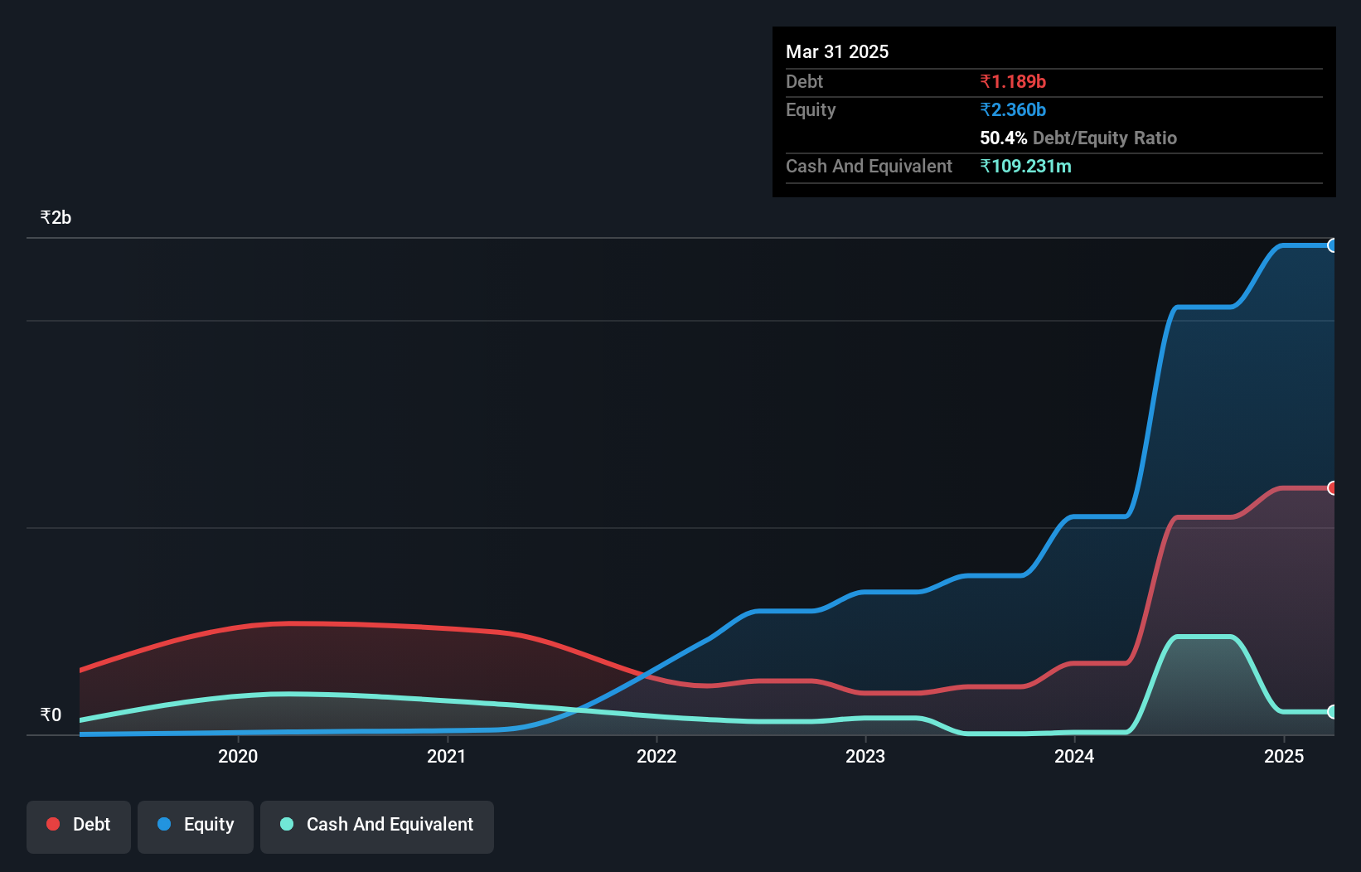Click the 2020 x-axis label
1361x872 pixels.
pyautogui.click(x=238, y=756)
